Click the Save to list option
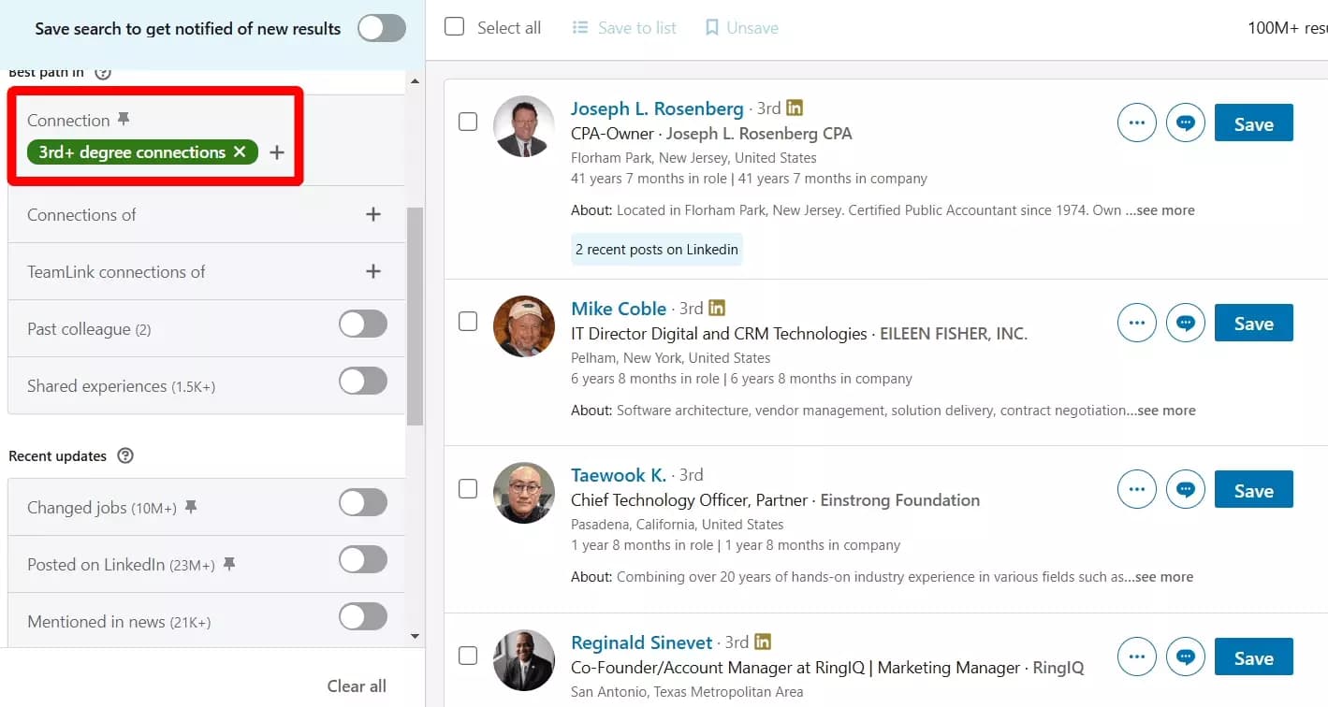Image resolution: width=1328 pixels, height=707 pixels. click(x=623, y=27)
